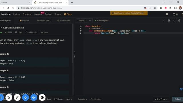Open the Interview menu item
183x103 pixels.
[38, 14]
